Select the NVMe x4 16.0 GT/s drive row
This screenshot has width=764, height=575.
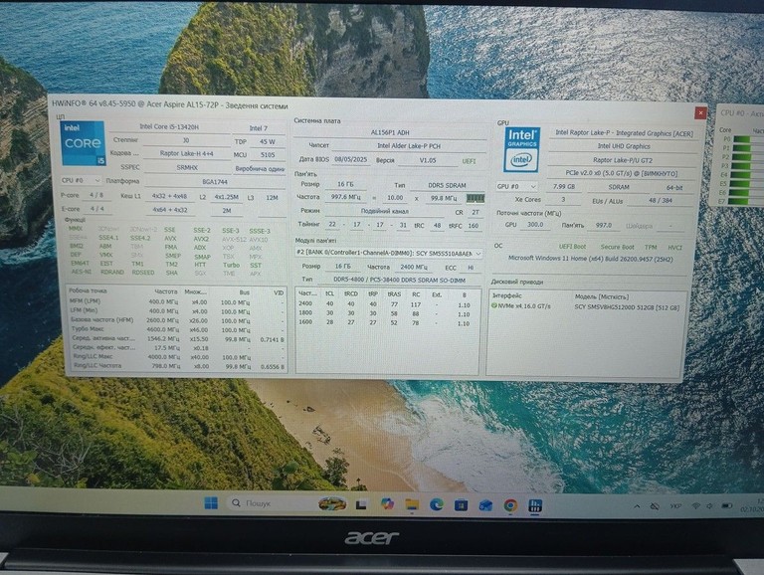588,307
